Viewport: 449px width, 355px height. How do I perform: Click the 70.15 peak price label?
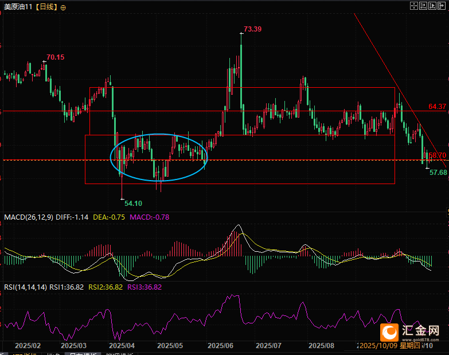point(55,57)
